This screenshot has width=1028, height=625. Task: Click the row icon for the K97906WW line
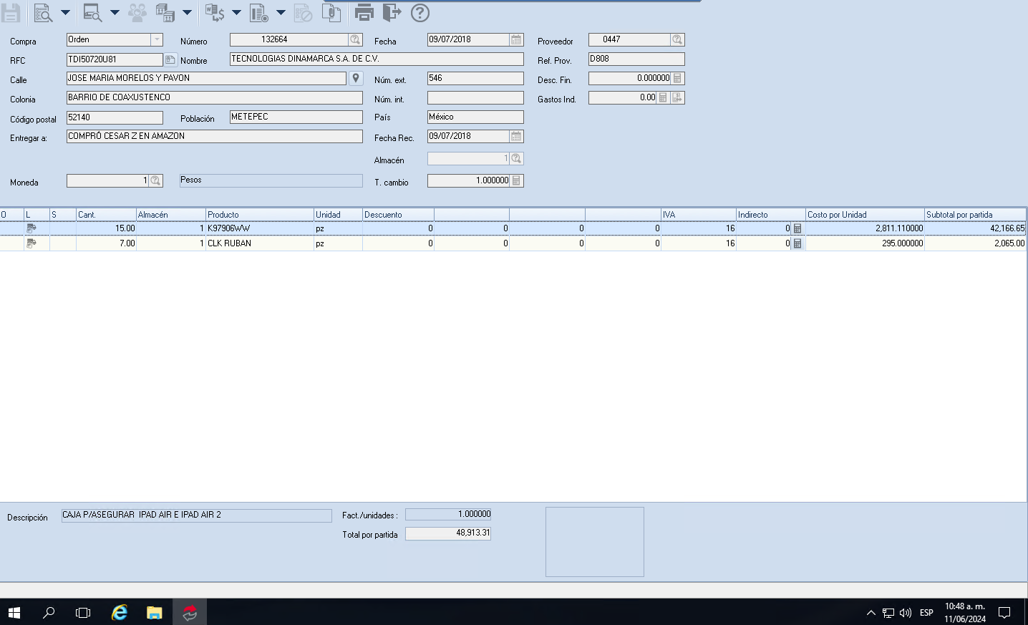tap(31, 228)
